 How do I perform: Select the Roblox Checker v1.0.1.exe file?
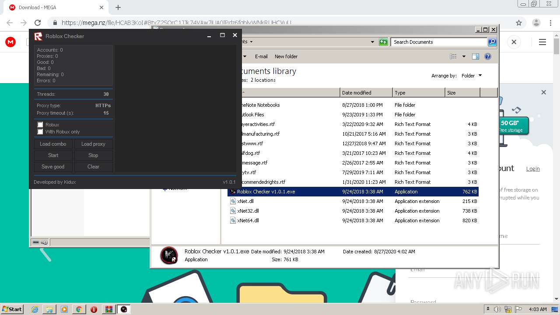(353, 192)
